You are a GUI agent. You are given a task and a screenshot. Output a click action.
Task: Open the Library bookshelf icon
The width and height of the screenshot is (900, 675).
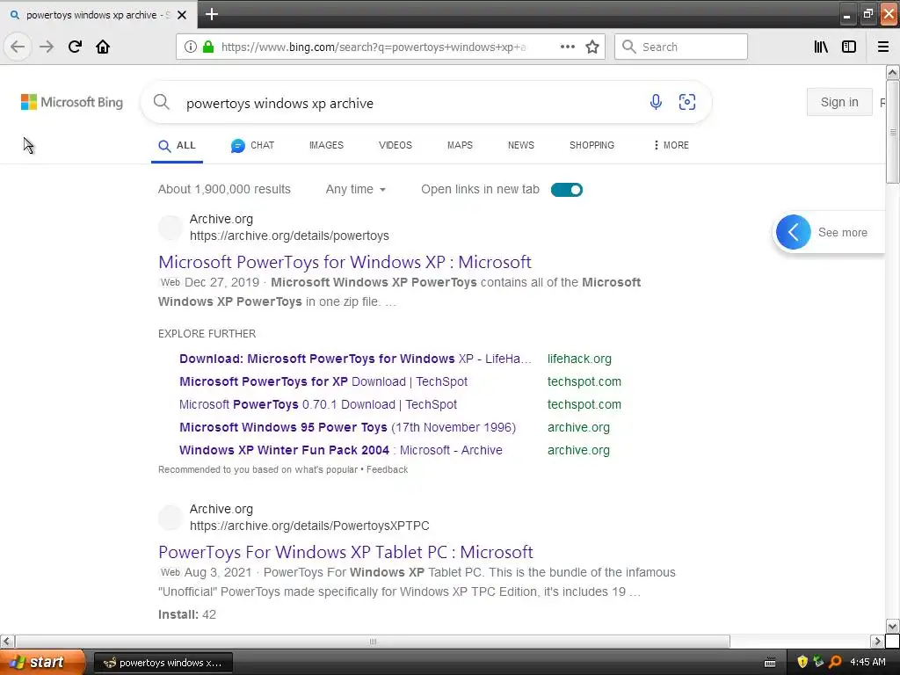821,47
